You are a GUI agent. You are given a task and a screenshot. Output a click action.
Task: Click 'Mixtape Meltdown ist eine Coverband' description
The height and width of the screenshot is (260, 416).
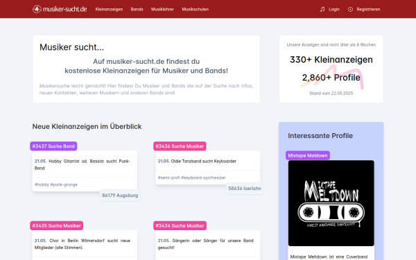pos(329,257)
